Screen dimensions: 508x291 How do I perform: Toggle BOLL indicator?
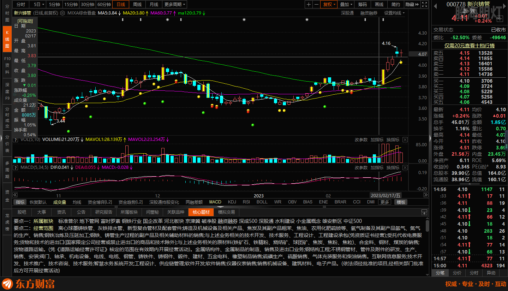click(x=262, y=202)
